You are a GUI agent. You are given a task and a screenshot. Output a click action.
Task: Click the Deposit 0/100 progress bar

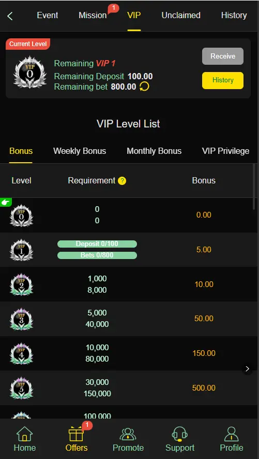97,244
